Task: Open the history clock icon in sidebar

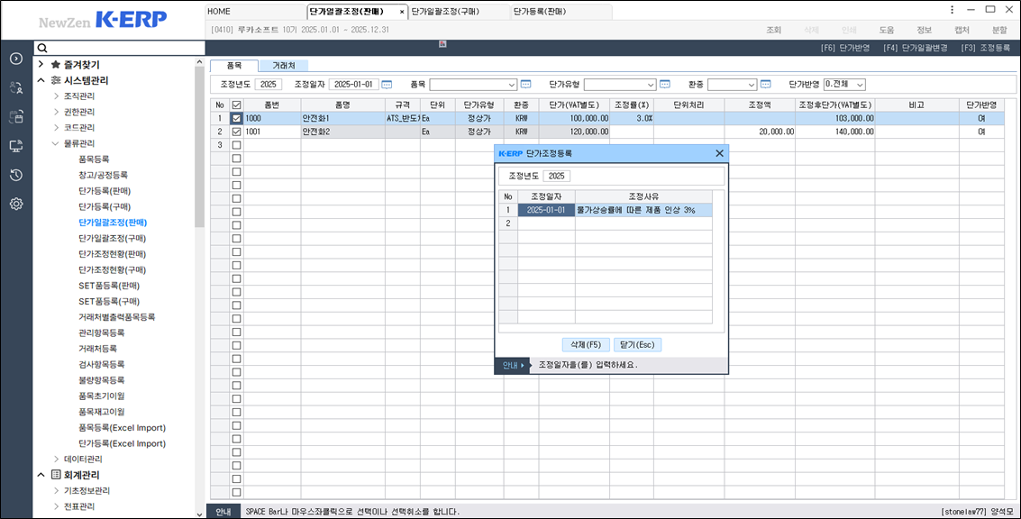Action: pos(16,175)
